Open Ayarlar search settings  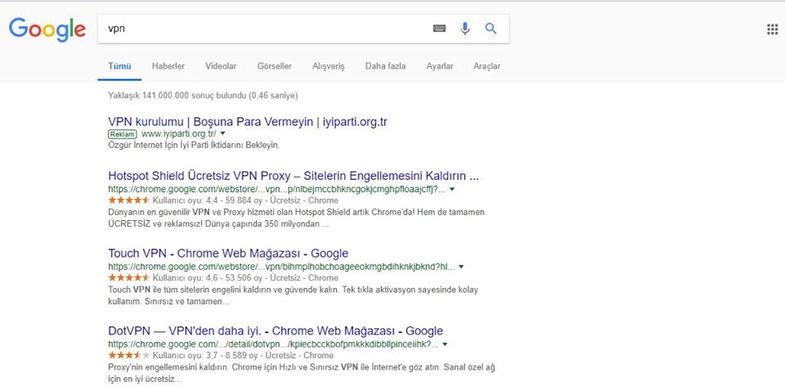tap(439, 66)
